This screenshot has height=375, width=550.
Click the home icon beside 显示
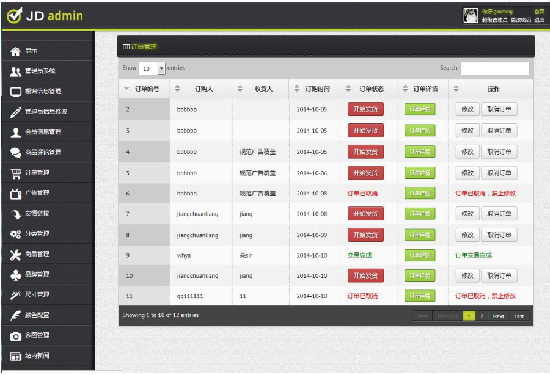15,51
